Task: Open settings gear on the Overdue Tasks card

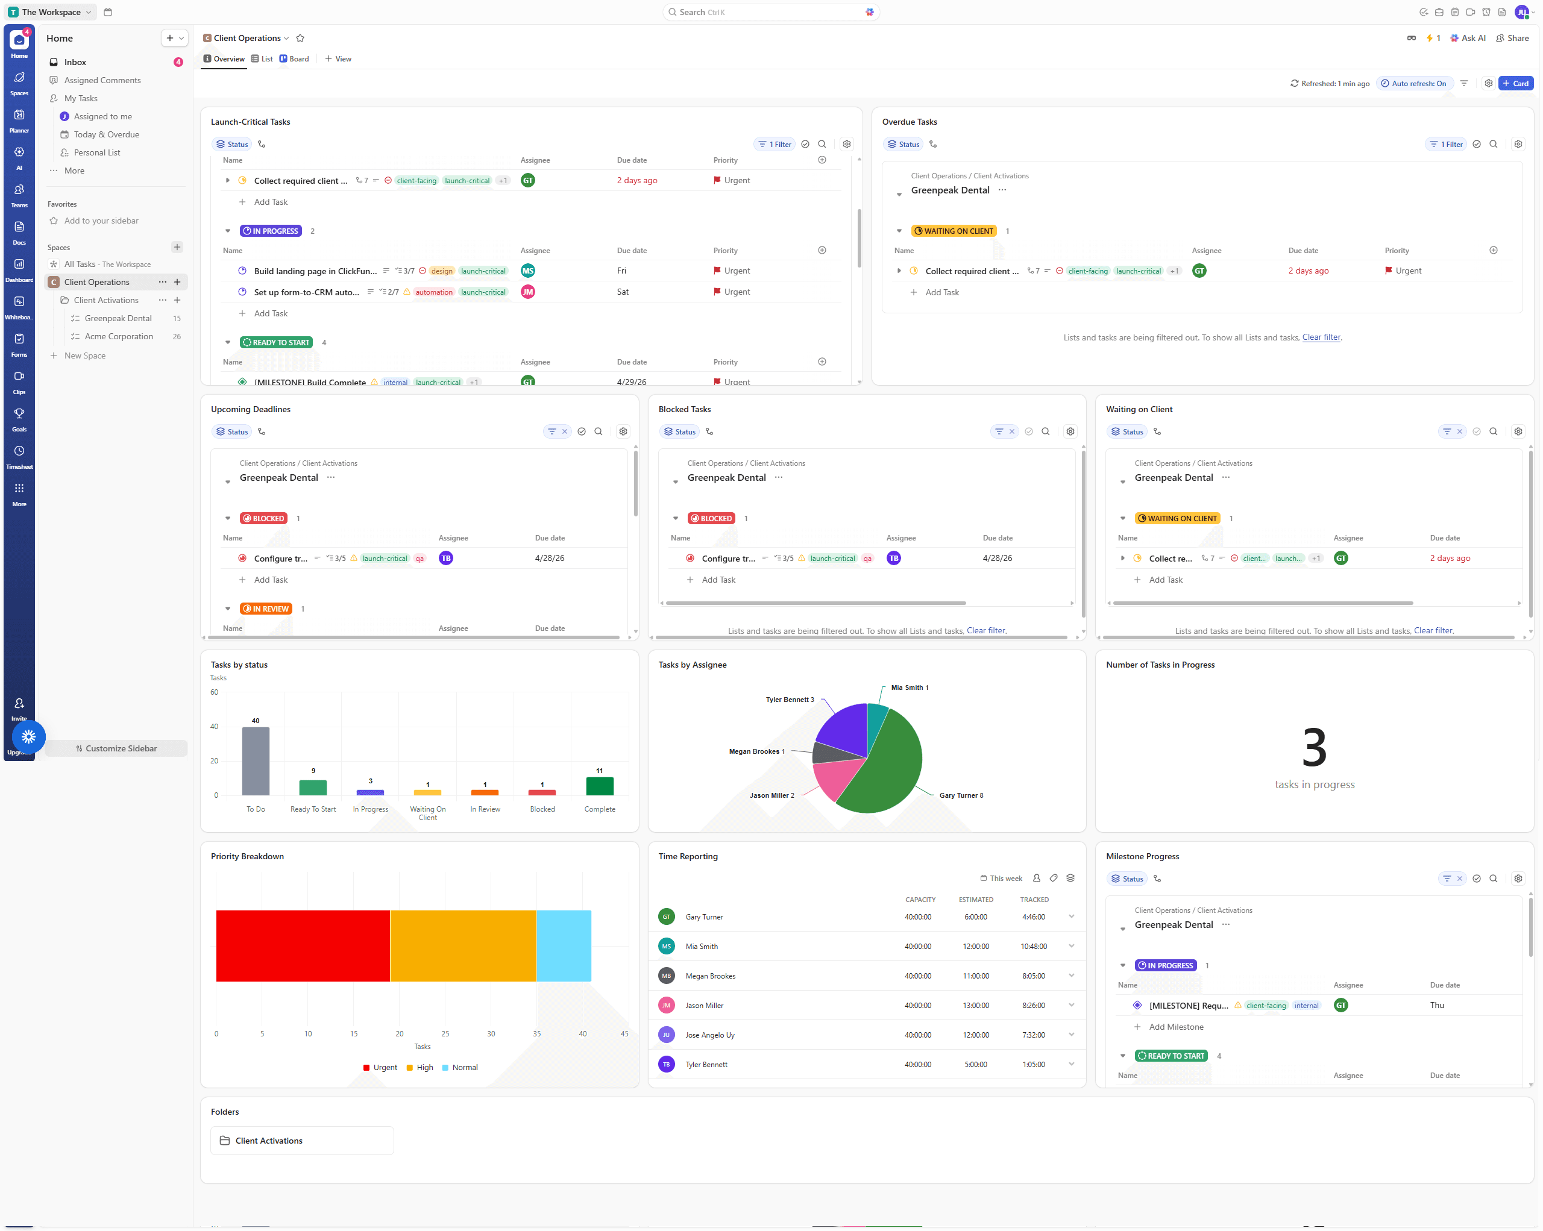Action: [x=1518, y=144]
